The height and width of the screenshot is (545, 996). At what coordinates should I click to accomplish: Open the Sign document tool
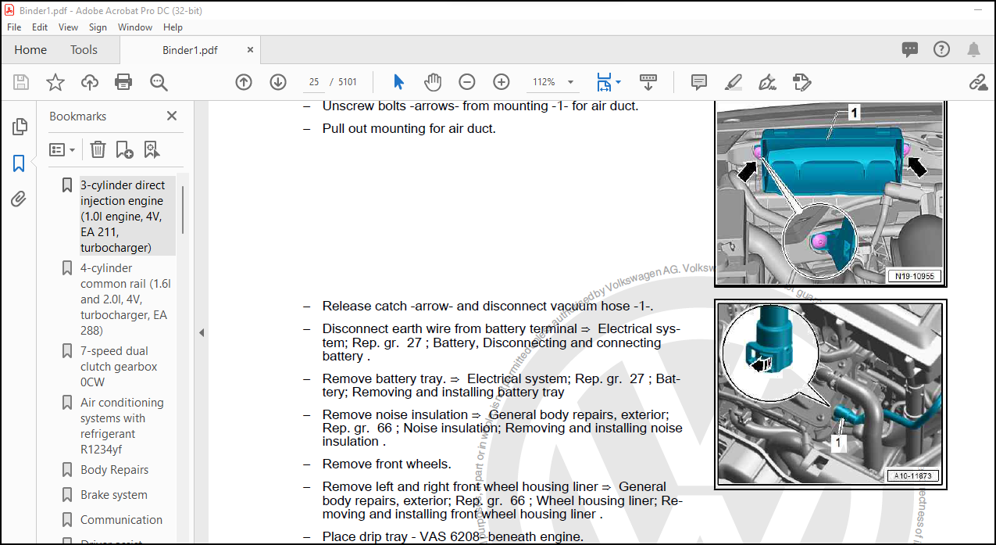(x=767, y=82)
